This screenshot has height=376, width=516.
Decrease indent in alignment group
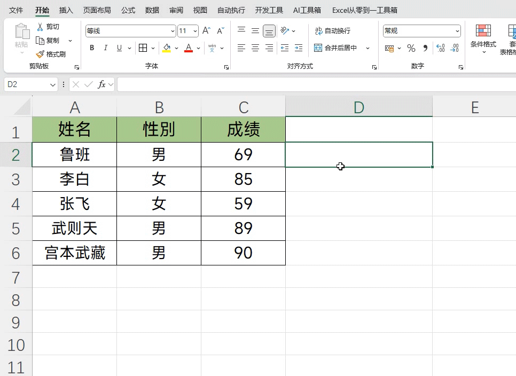point(285,48)
